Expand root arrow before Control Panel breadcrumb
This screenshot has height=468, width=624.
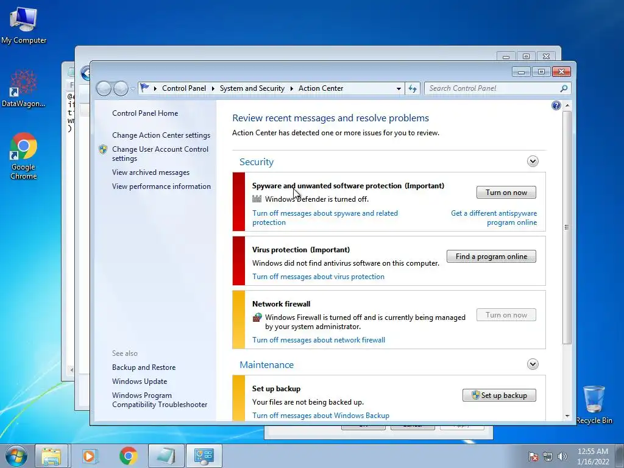[155, 88]
